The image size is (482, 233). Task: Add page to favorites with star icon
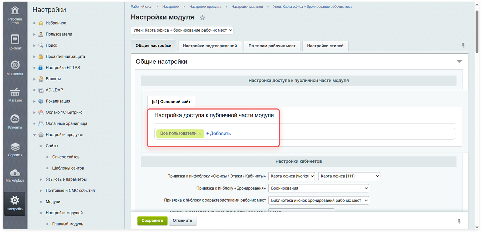(202, 18)
